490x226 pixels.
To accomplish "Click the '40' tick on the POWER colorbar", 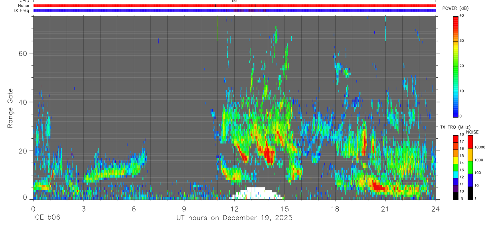I will (x=462, y=16).
